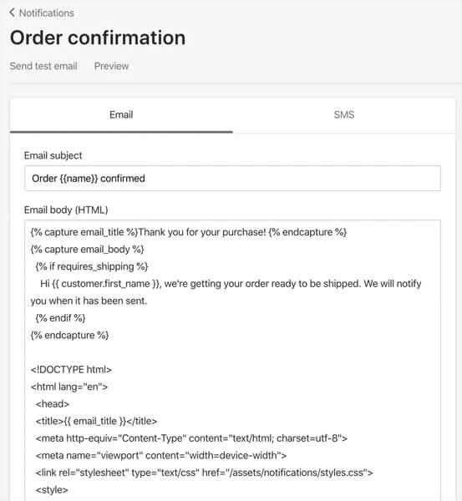462x501 pixels.
Task: Click the Email subject label
Action: tap(53, 155)
